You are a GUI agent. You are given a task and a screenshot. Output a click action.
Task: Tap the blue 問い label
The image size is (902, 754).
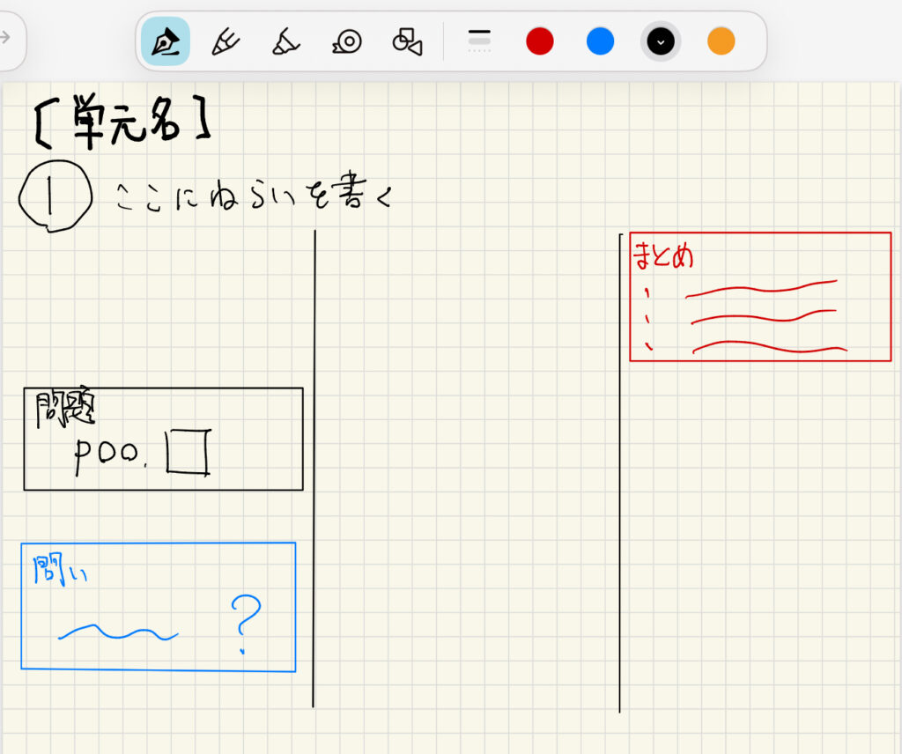[60, 571]
